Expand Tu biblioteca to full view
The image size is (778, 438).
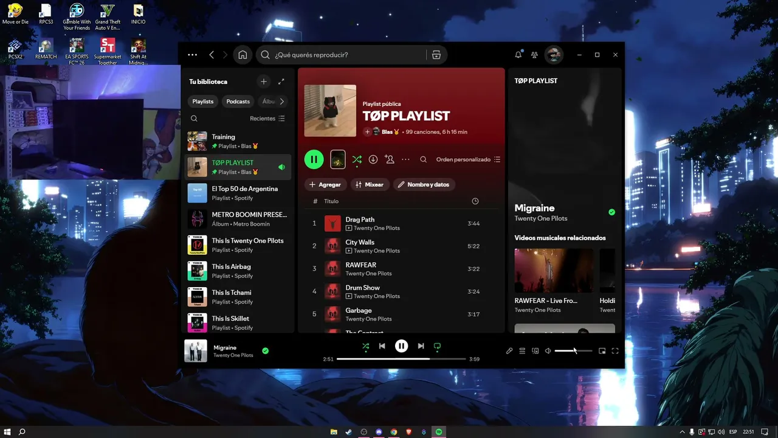(x=281, y=82)
